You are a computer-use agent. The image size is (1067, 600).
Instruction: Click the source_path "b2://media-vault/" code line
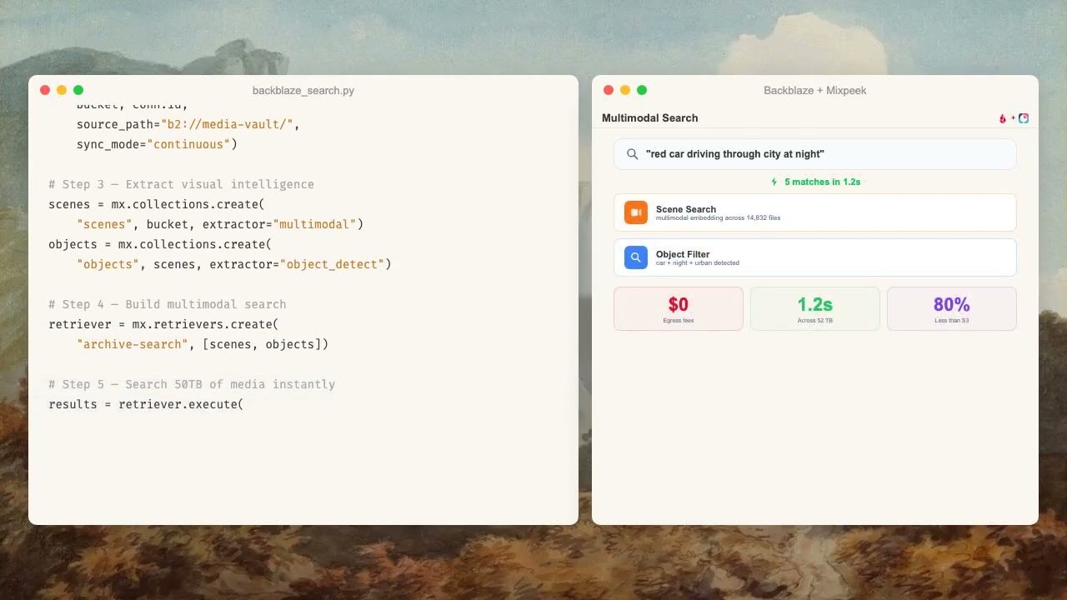tap(188, 124)
